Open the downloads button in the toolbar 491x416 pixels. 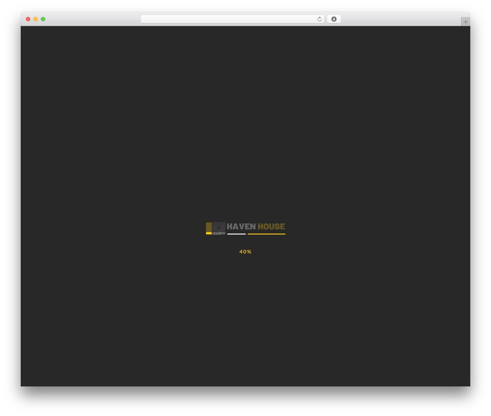pos(334,19)
